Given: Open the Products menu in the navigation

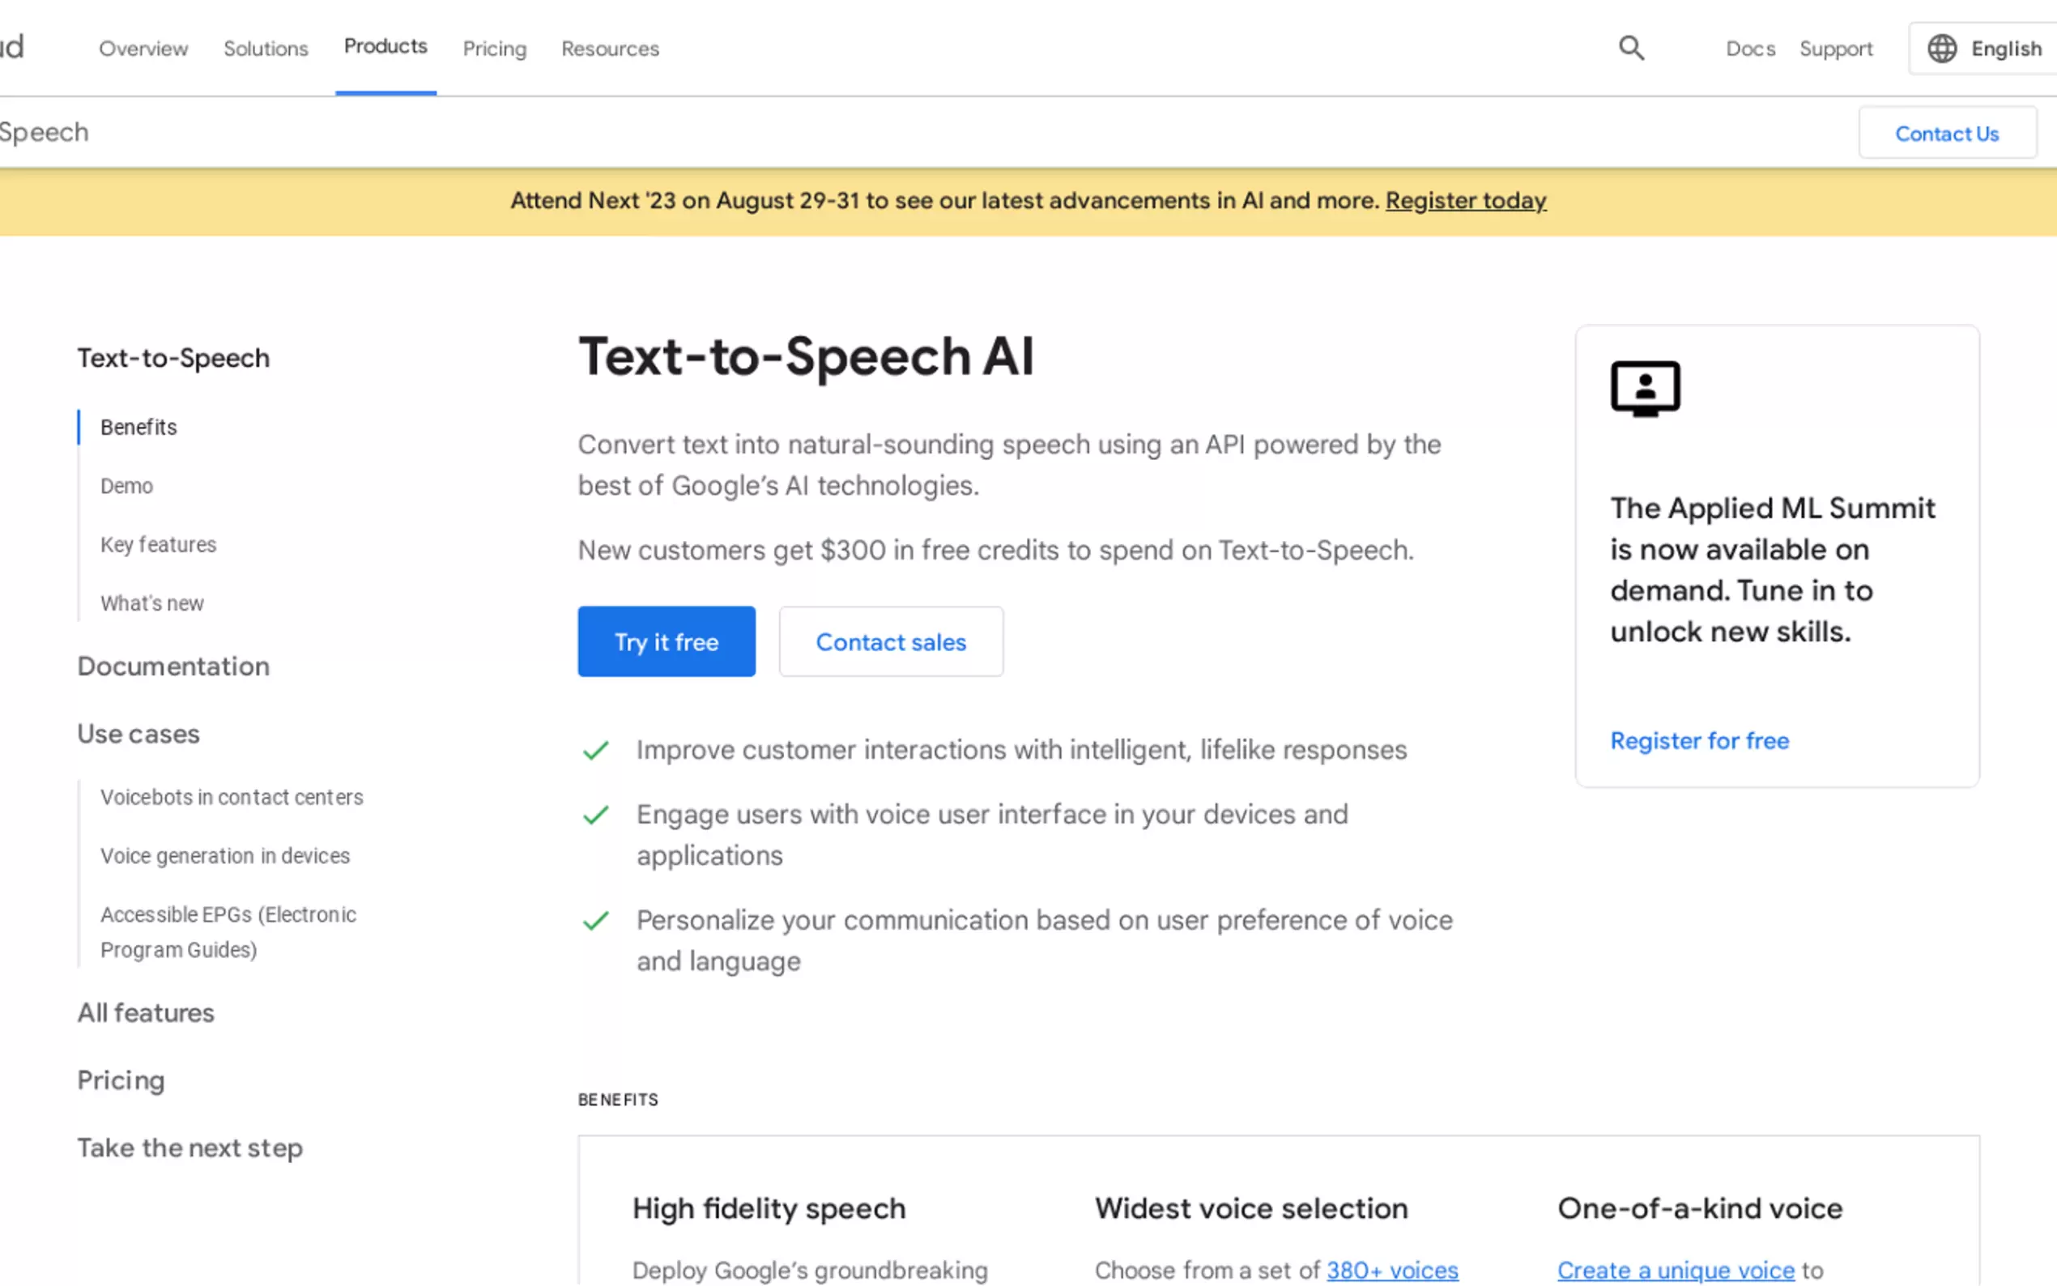Looking at the screenshot, I should 385,48.
